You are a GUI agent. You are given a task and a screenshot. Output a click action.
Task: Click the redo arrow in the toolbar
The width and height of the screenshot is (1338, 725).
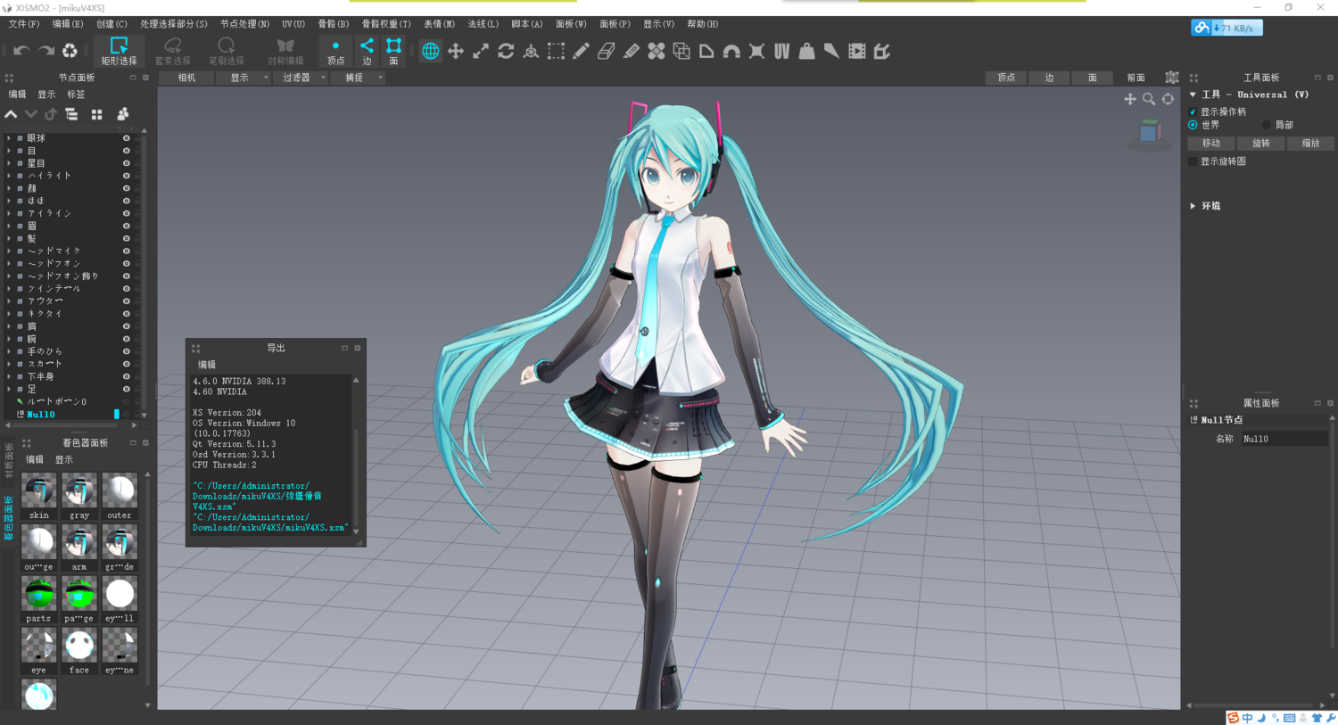point(45,51)
